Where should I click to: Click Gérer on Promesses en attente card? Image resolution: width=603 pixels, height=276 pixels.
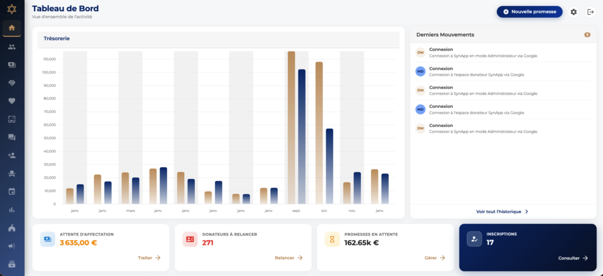pyautogui.click(x=435, y=258)
